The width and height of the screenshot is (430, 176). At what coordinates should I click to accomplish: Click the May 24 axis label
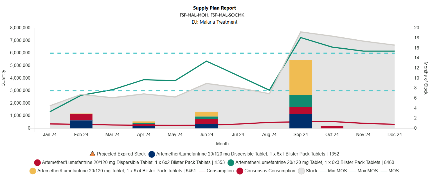pyautogui.click(x=175, y=135)
